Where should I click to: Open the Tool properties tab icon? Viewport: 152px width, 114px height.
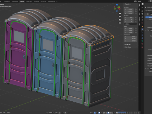click(x=142, y=8)
